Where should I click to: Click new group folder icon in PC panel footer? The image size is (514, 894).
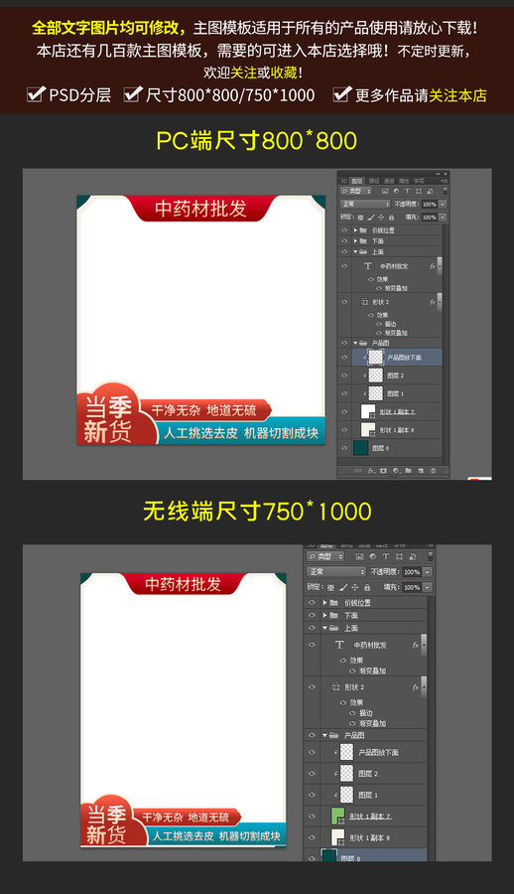coord(408,471)
